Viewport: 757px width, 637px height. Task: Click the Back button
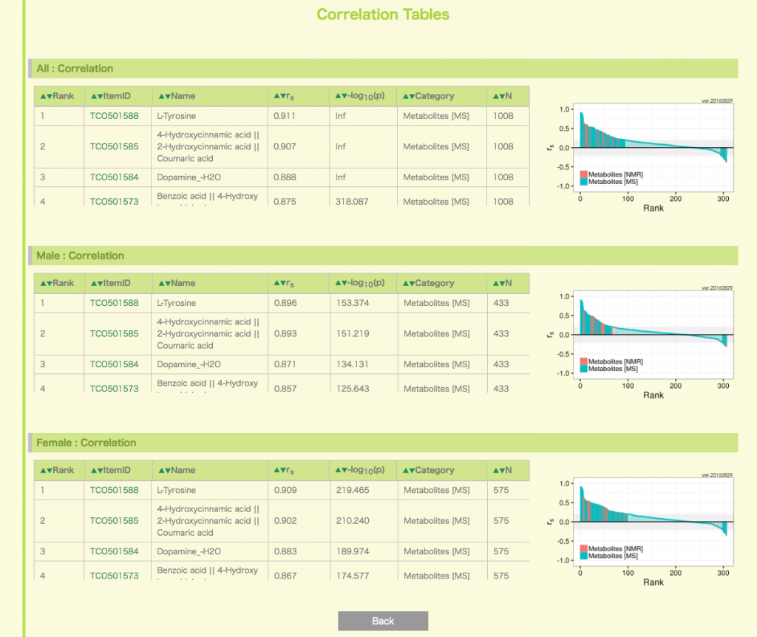(382, 621)
